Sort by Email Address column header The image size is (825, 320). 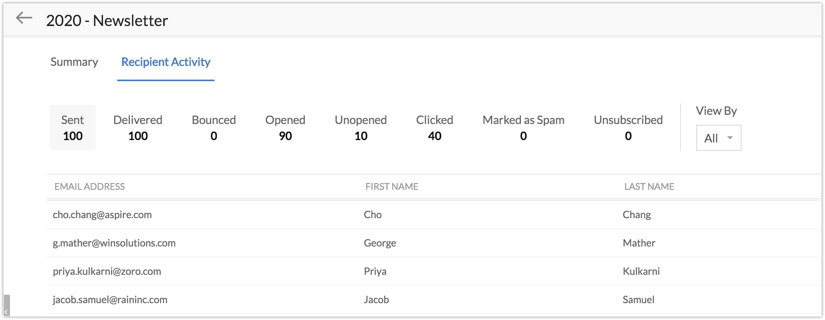(90, 186)
